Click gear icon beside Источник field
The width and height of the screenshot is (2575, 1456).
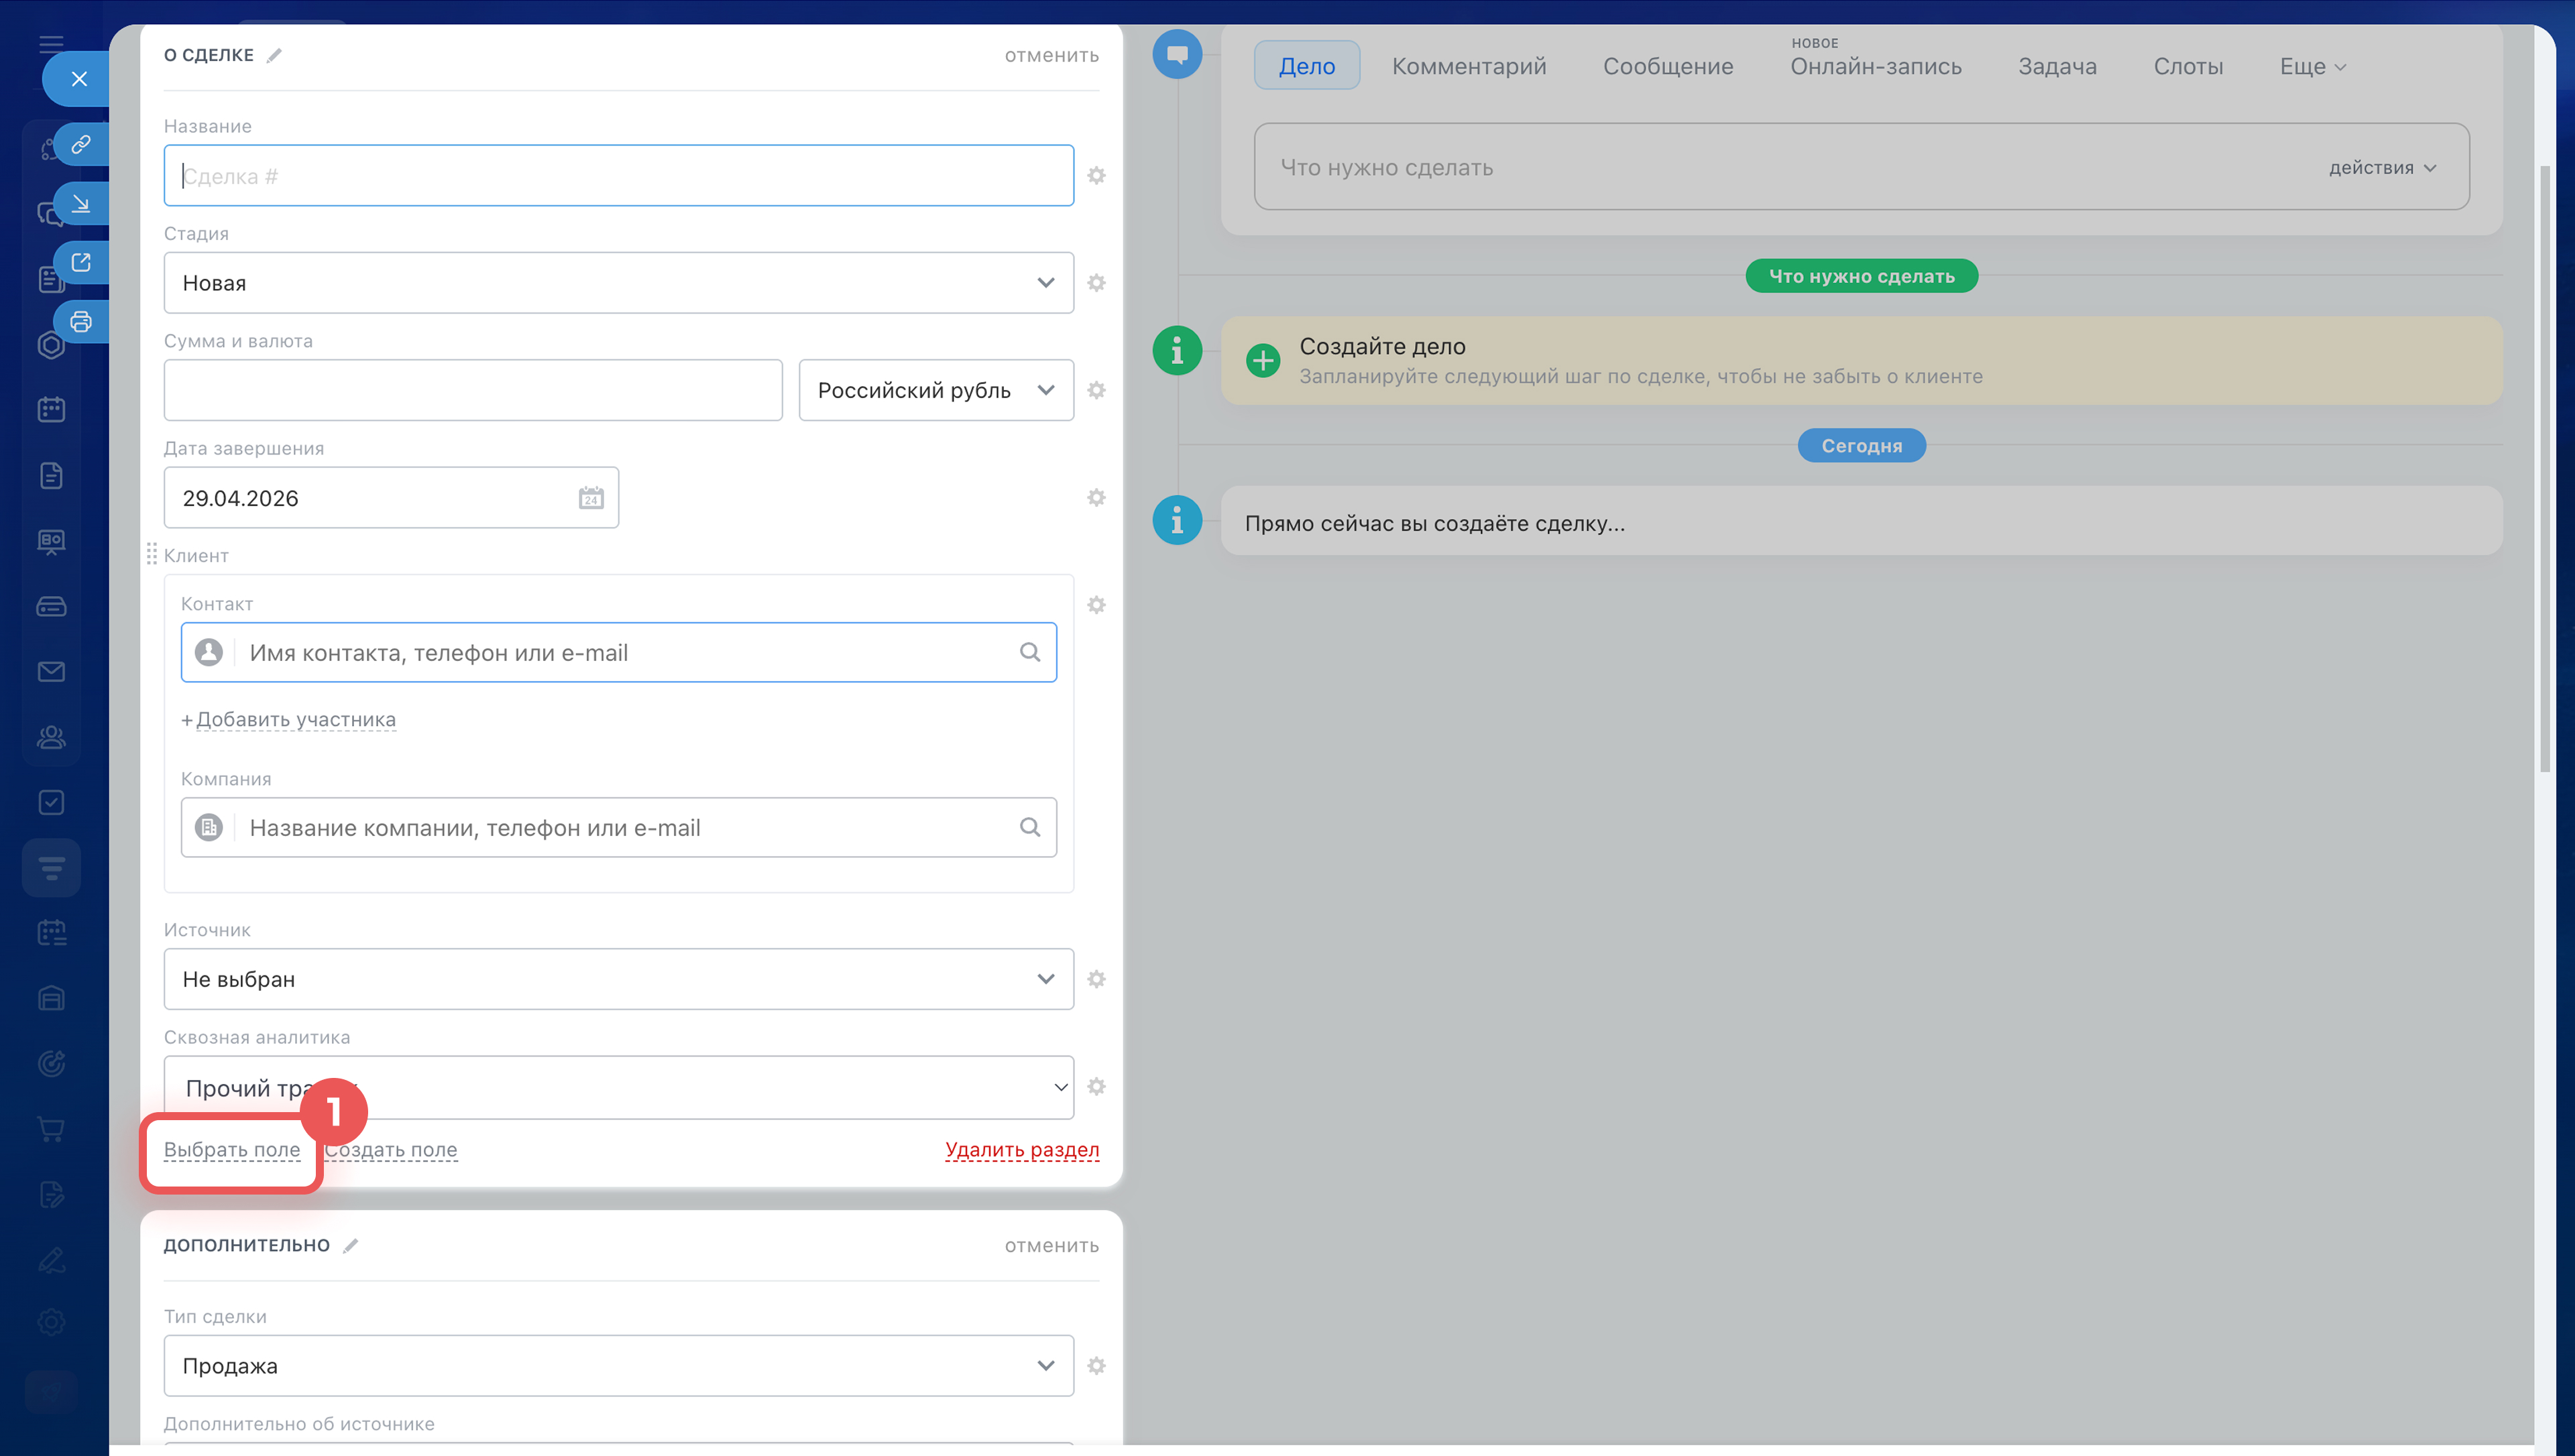tap(1096, 979)
